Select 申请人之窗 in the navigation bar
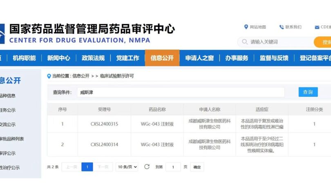This screenshot has height=196, width=331. point(199,58)
